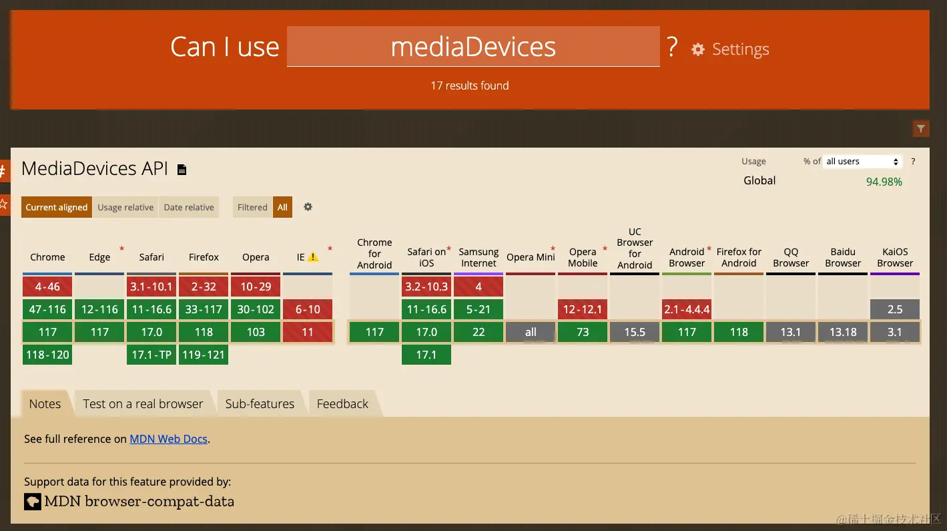Open Test on a real browser tab

pyautogui.click(x=143, y=404)
